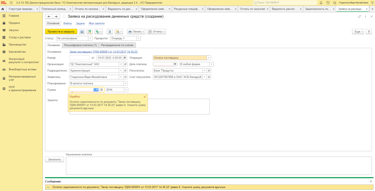375x191 pixels.
Task: Click the save (floppy disk) icon
Action: tap(82, 32)
